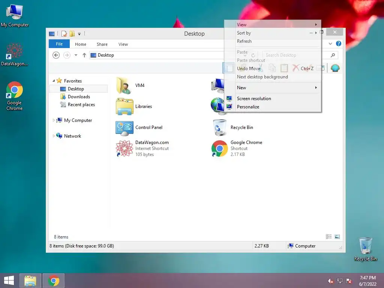Open File Explorer from the taskbar
The width and height of the screenshot is (384, 288).
coord(30,280)
